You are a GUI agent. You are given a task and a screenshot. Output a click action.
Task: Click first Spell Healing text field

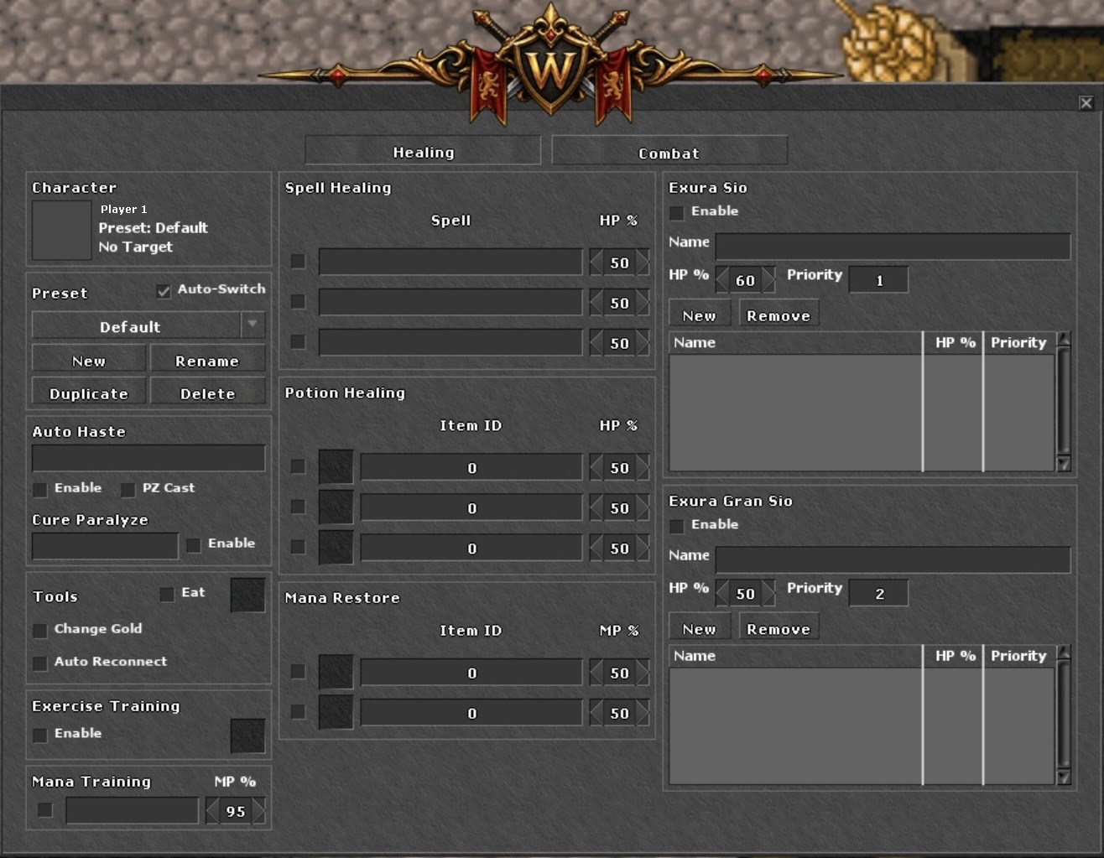pyautogui.click(x=450, y=262)
